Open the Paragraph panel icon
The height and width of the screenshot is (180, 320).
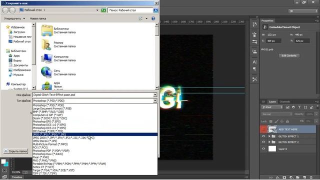click(x=254, y=69)
